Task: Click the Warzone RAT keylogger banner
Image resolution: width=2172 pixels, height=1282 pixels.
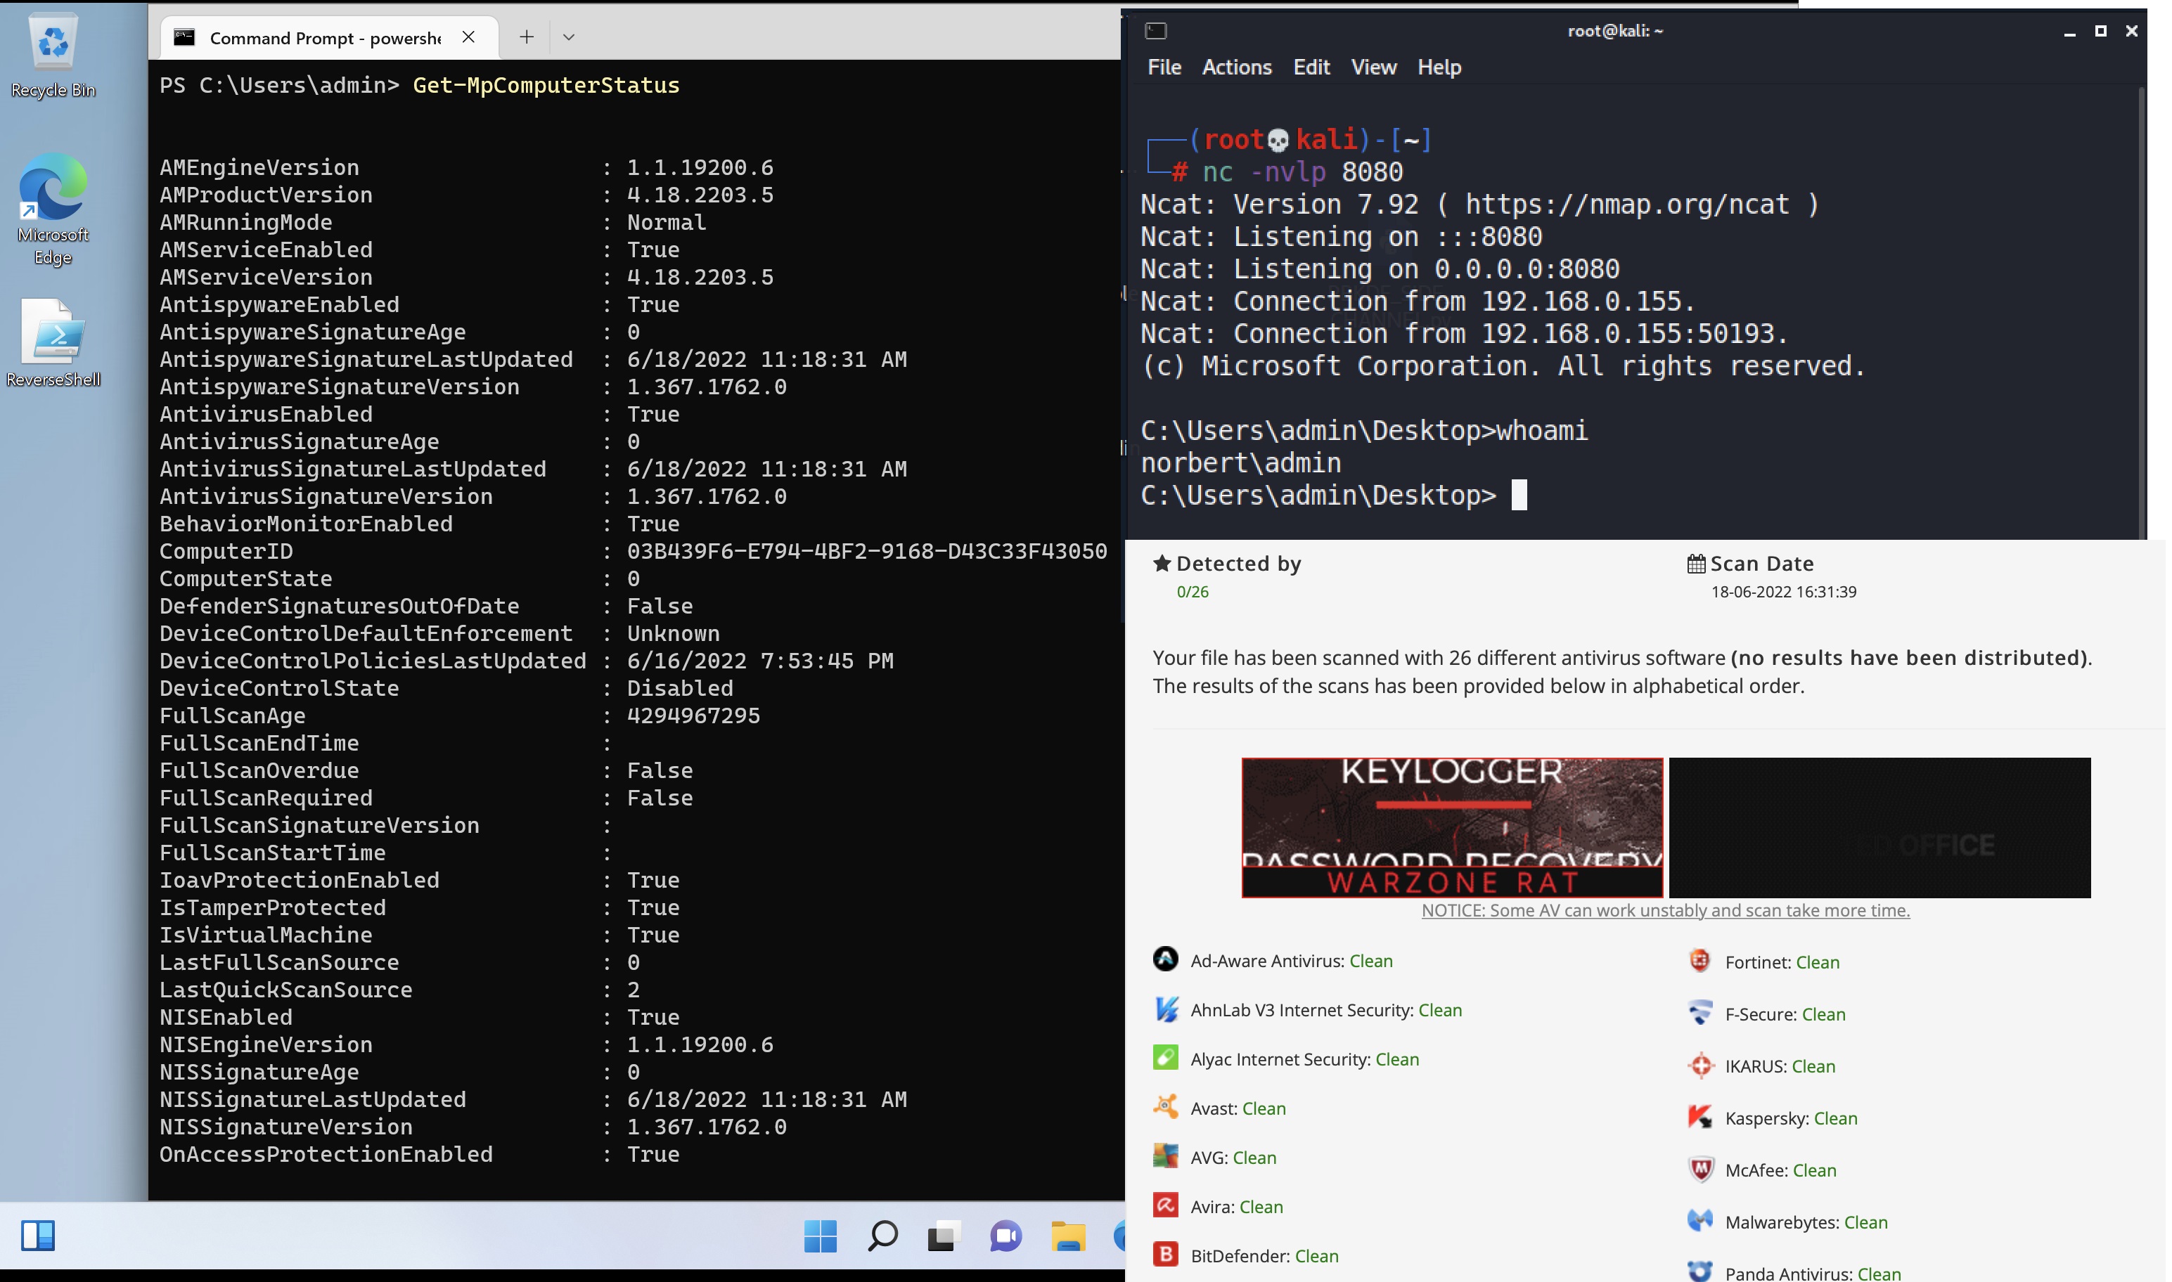Action: point(1451,827)
